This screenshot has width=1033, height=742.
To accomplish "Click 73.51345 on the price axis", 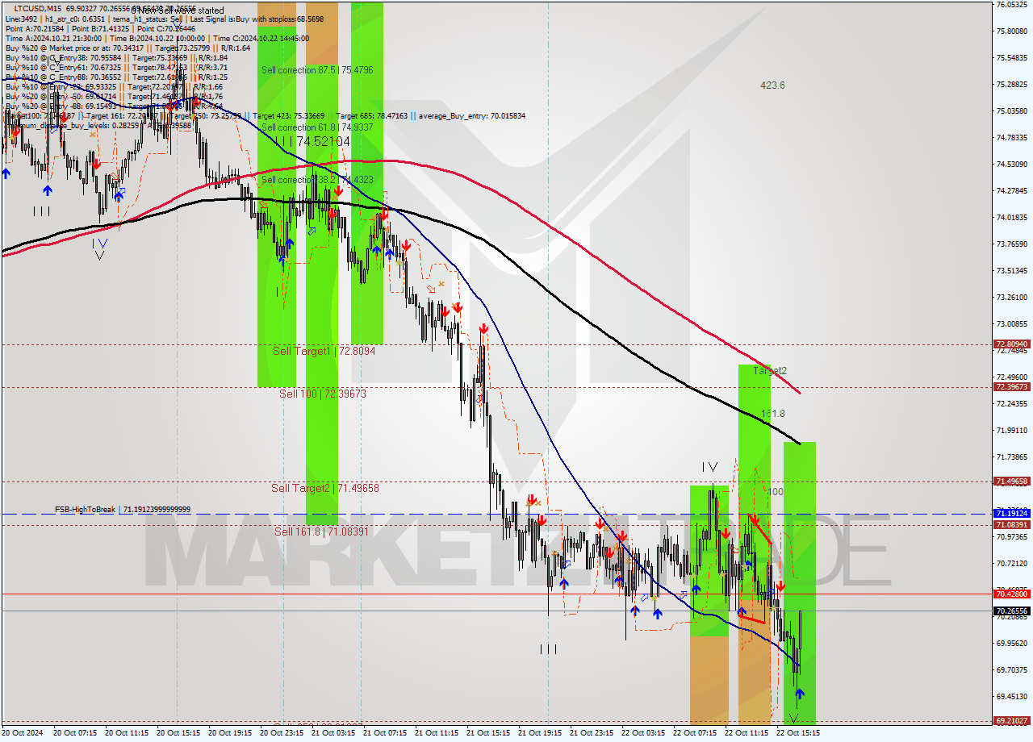I will tap(1011, 270).
